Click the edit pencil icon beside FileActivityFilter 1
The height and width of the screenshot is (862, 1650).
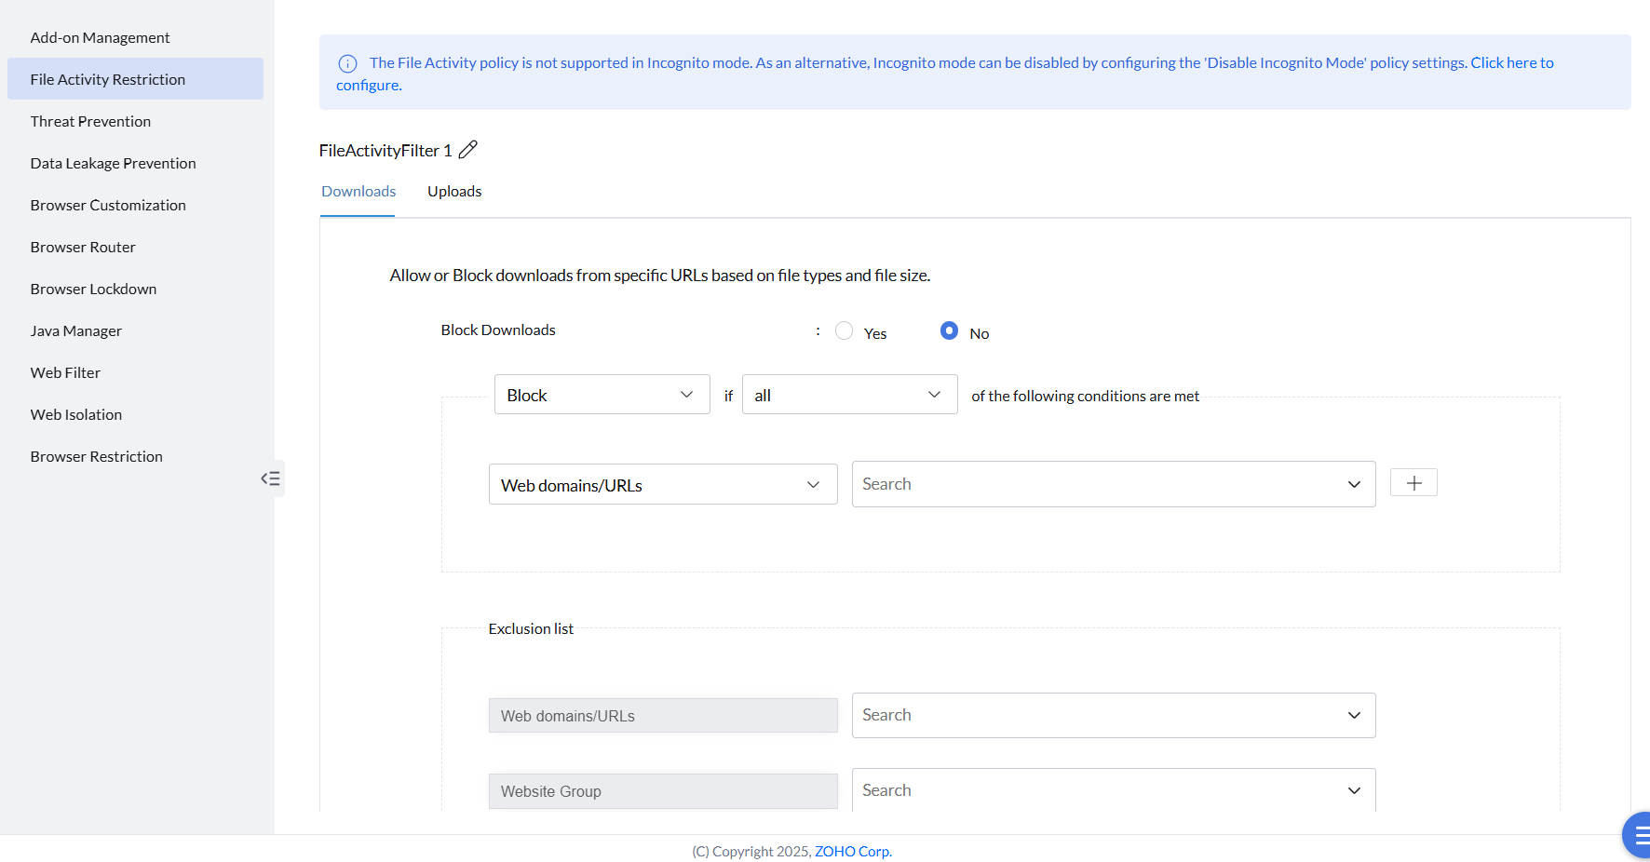(x=467, y=150)
